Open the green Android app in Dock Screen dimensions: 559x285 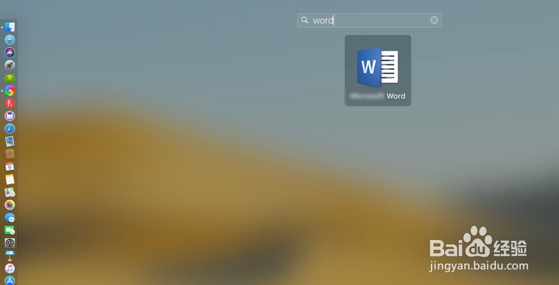[x=10, y=78]
